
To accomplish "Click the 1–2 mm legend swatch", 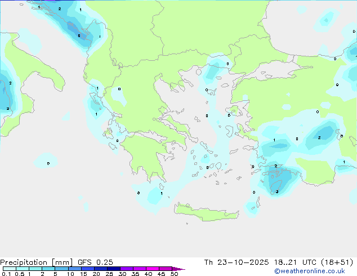I will (x=35, y=269).
